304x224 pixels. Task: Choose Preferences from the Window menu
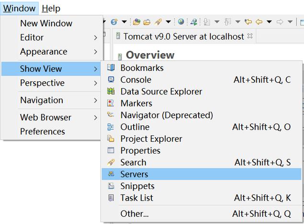click(x=43, y=131)
